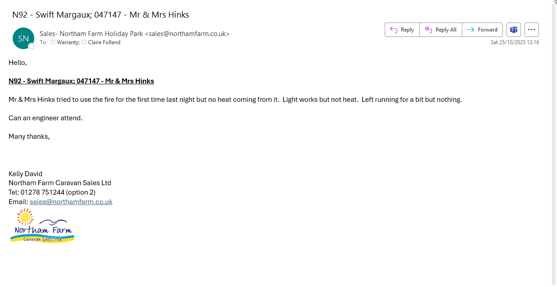Open the Microsoft Teams share icon

click(x=513, y=30)
